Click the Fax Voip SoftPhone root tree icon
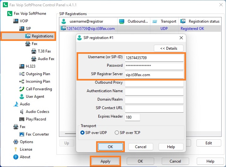This screenshot has height=167, width=226. (10, 14)
